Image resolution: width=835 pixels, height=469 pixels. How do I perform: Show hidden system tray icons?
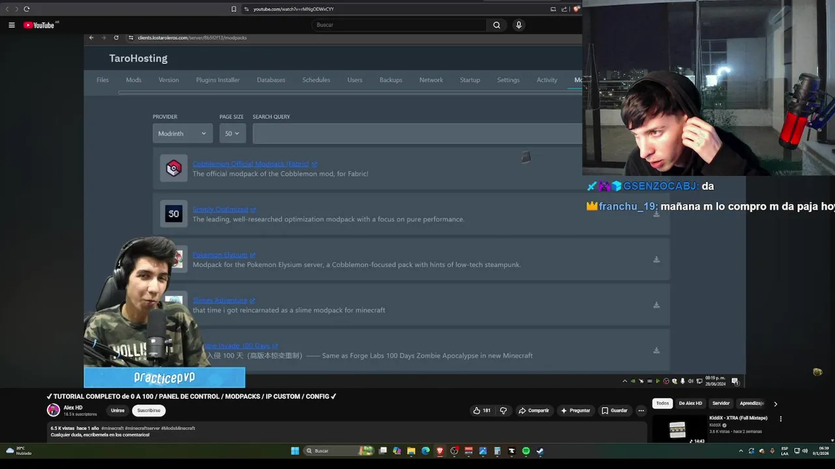coord(740,451)
